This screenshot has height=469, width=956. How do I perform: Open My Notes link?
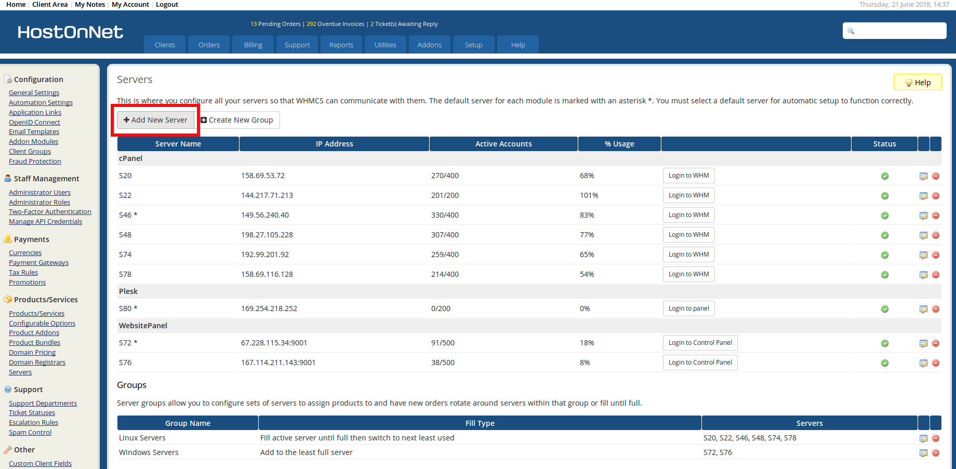90,4
